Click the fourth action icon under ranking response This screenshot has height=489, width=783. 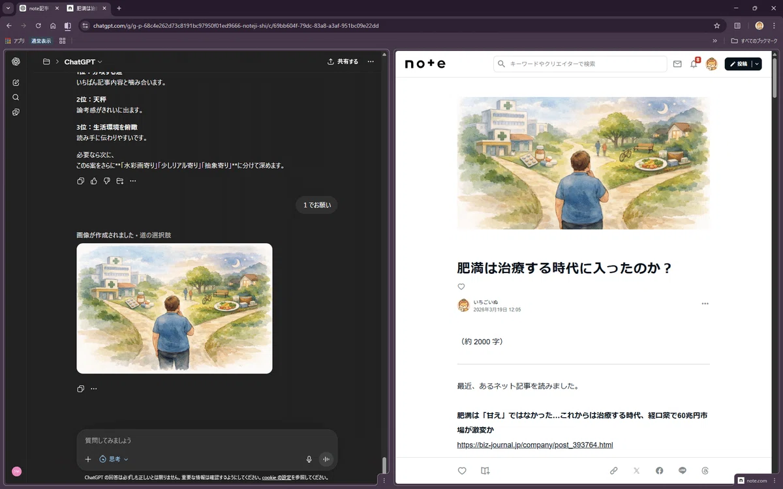(x=119, y=181)
